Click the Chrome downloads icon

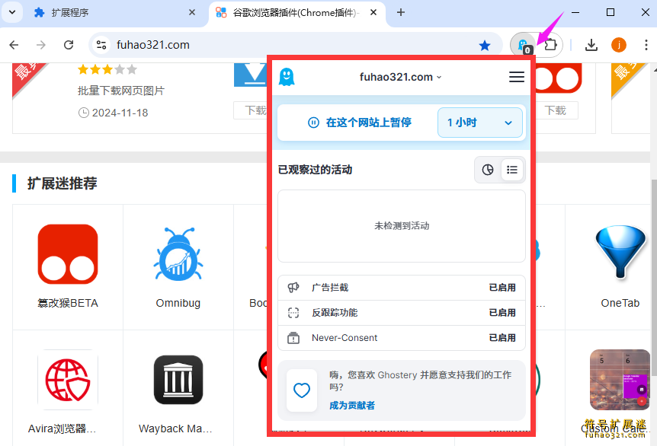click(591, 45)
